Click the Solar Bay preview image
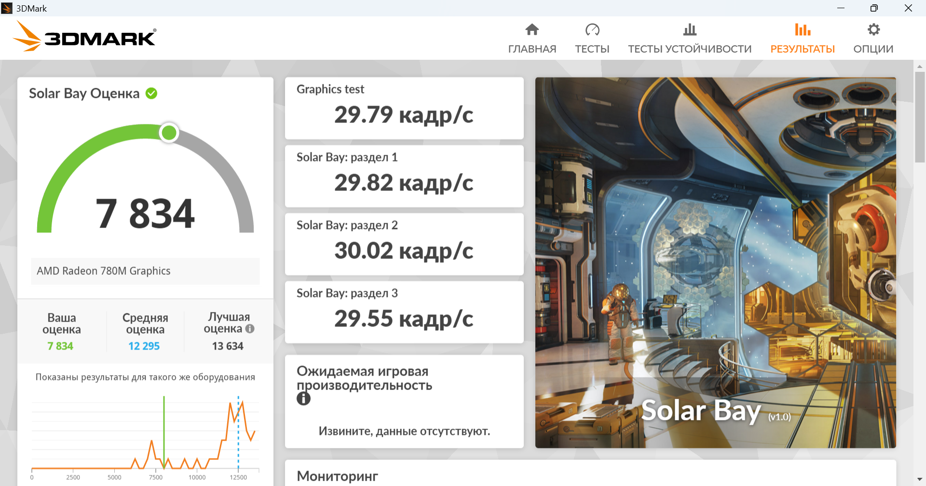The image size is (926, 486). click(x=716, y=263)
